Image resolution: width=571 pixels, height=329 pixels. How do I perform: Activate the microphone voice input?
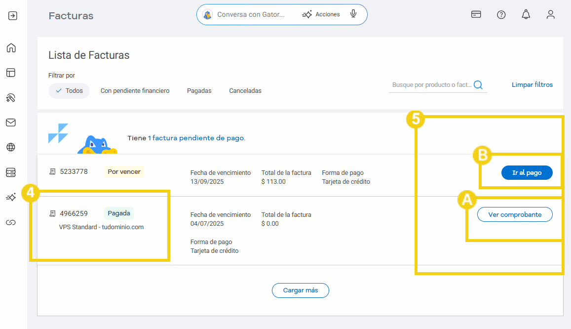353,14
